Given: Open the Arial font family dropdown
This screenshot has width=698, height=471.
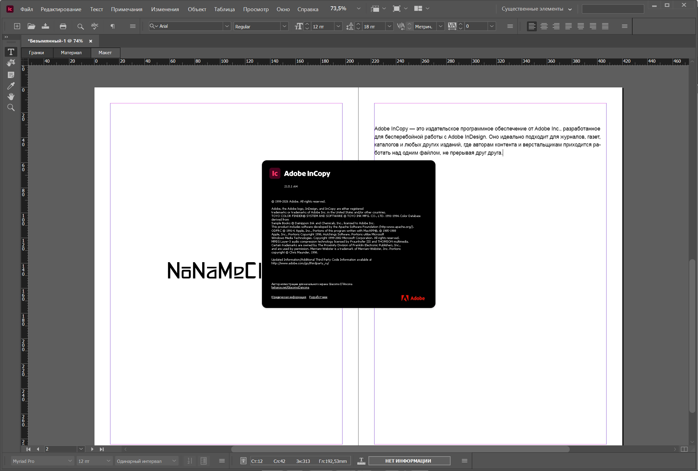Looking at the screenshot, I should coord(227,27).
